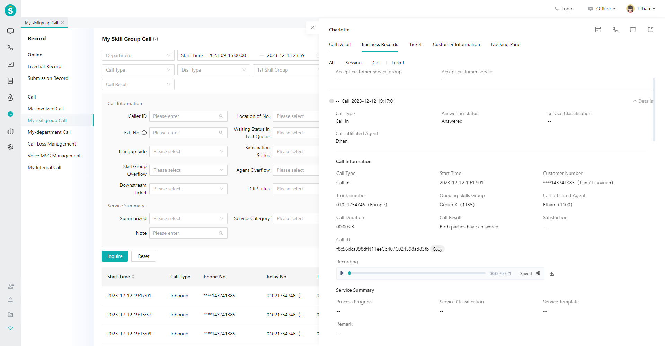Open the Hangup Side dropdown
The width and height of the screenshot is (665, 346).
pos(188,151)
